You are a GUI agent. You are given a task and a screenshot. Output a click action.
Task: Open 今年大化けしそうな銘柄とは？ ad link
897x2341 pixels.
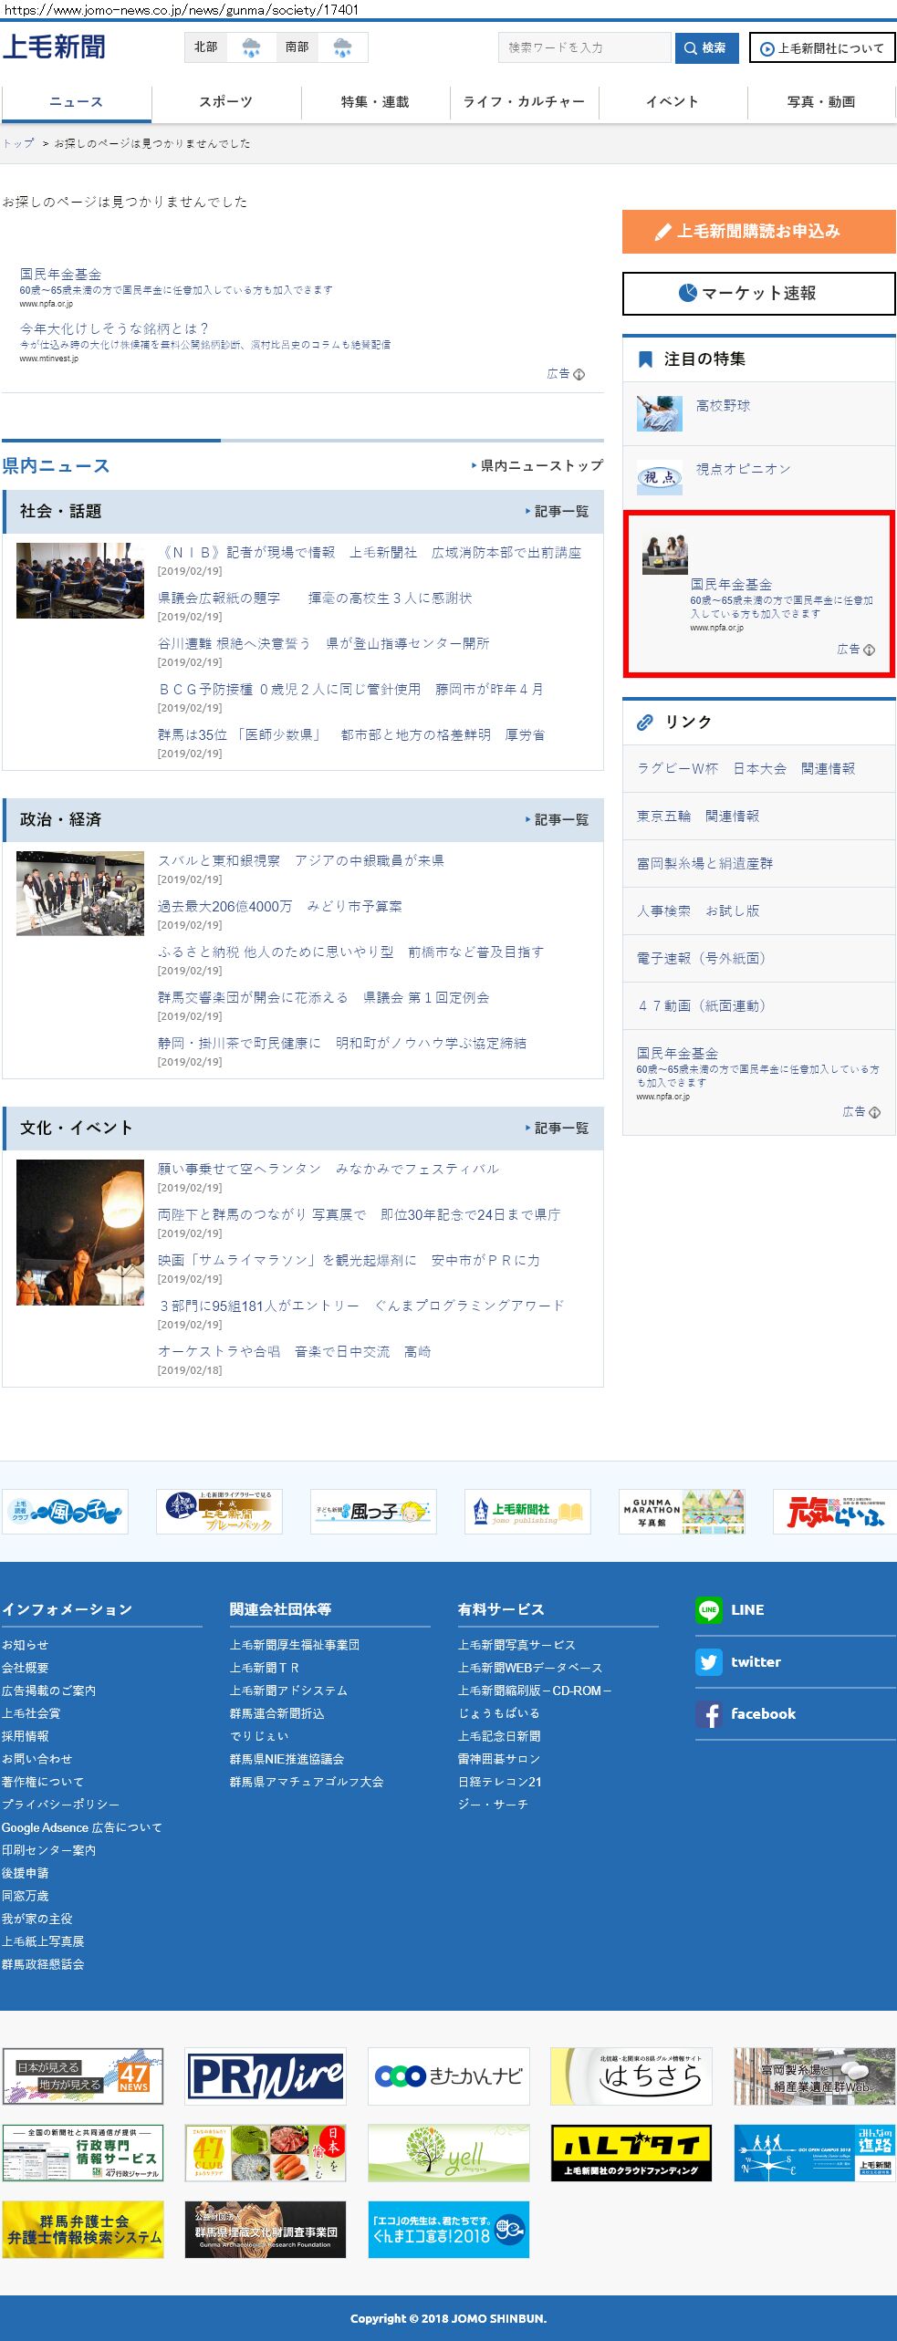pyautogui.click(x=114, y=328)
